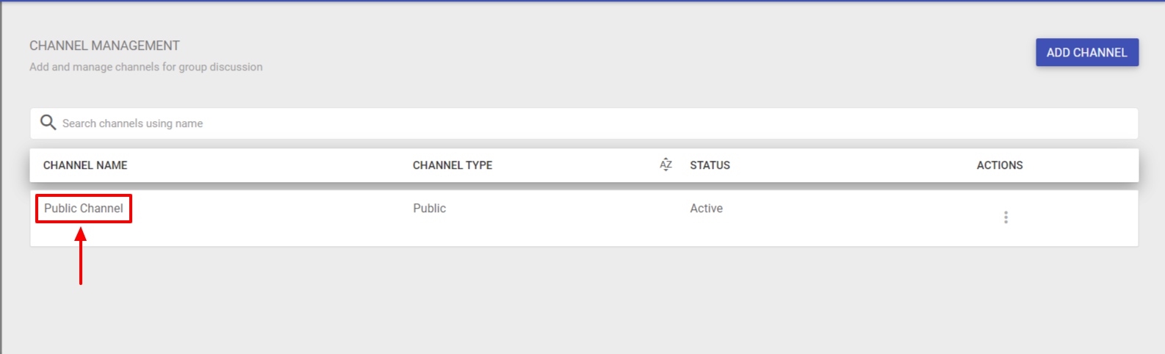Select the CHANNEL TYPE column header
This screenshot has width=1165, height=354.
coord(452,165)
